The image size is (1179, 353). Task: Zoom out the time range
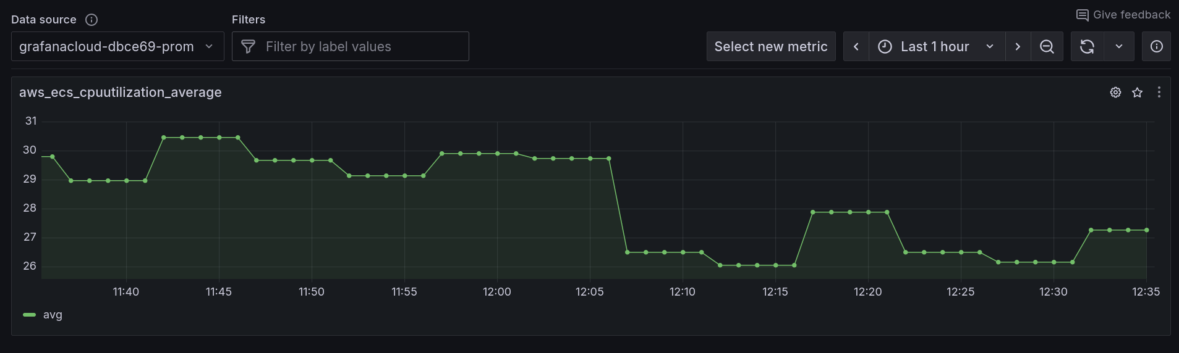pyautogui.click(x=1047, y=47)
